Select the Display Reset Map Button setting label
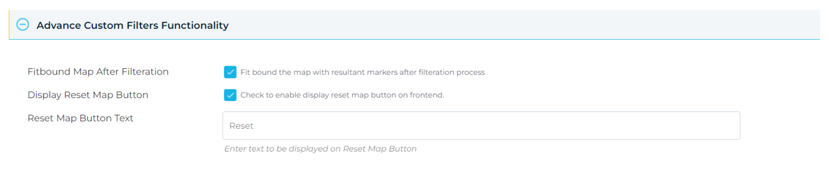Image resolution: width=829 pixels, height=183 pixels. click(x=88, y=95)
